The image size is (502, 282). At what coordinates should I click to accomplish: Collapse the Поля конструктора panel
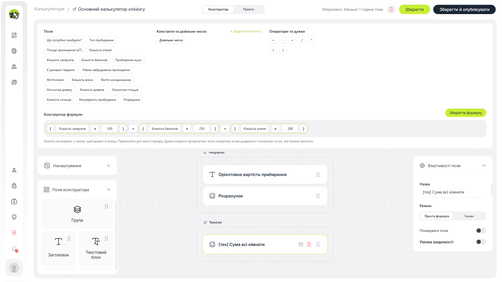(109, 190)
